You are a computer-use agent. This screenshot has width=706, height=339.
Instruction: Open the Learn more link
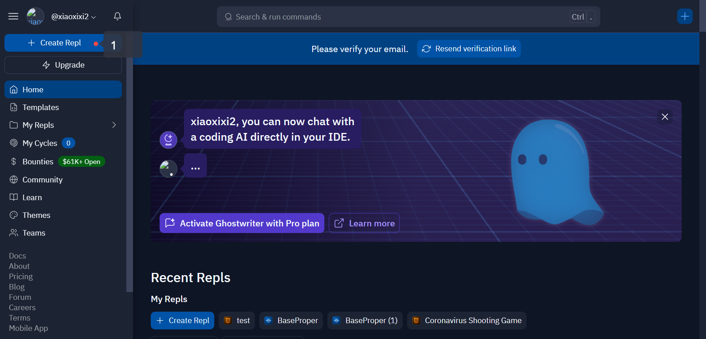[x=364, y=223]
